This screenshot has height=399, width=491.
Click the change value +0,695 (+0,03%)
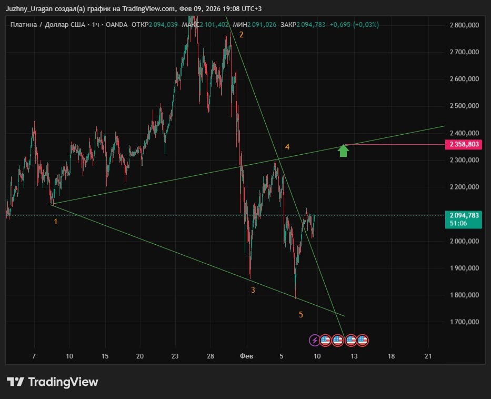tap(354, 25)
